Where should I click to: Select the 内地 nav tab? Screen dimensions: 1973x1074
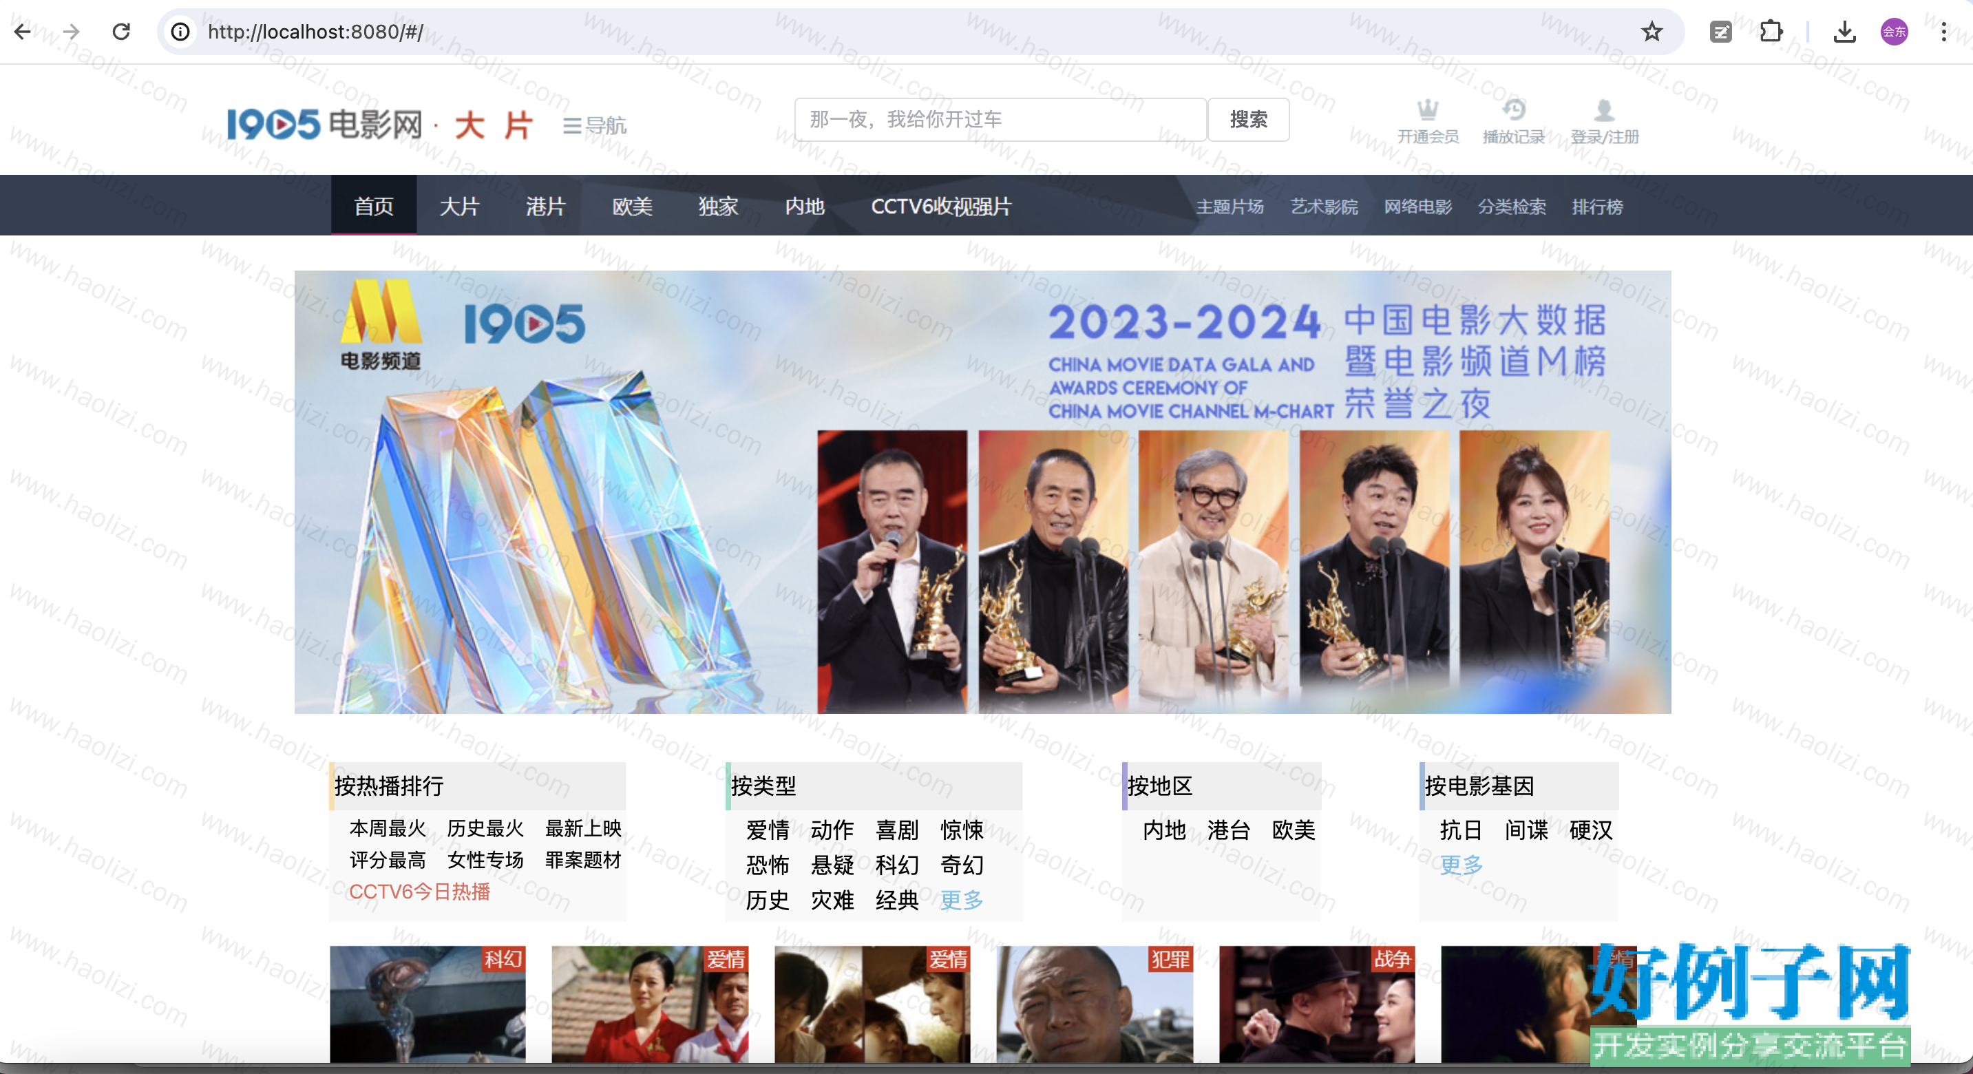[804, 205]
